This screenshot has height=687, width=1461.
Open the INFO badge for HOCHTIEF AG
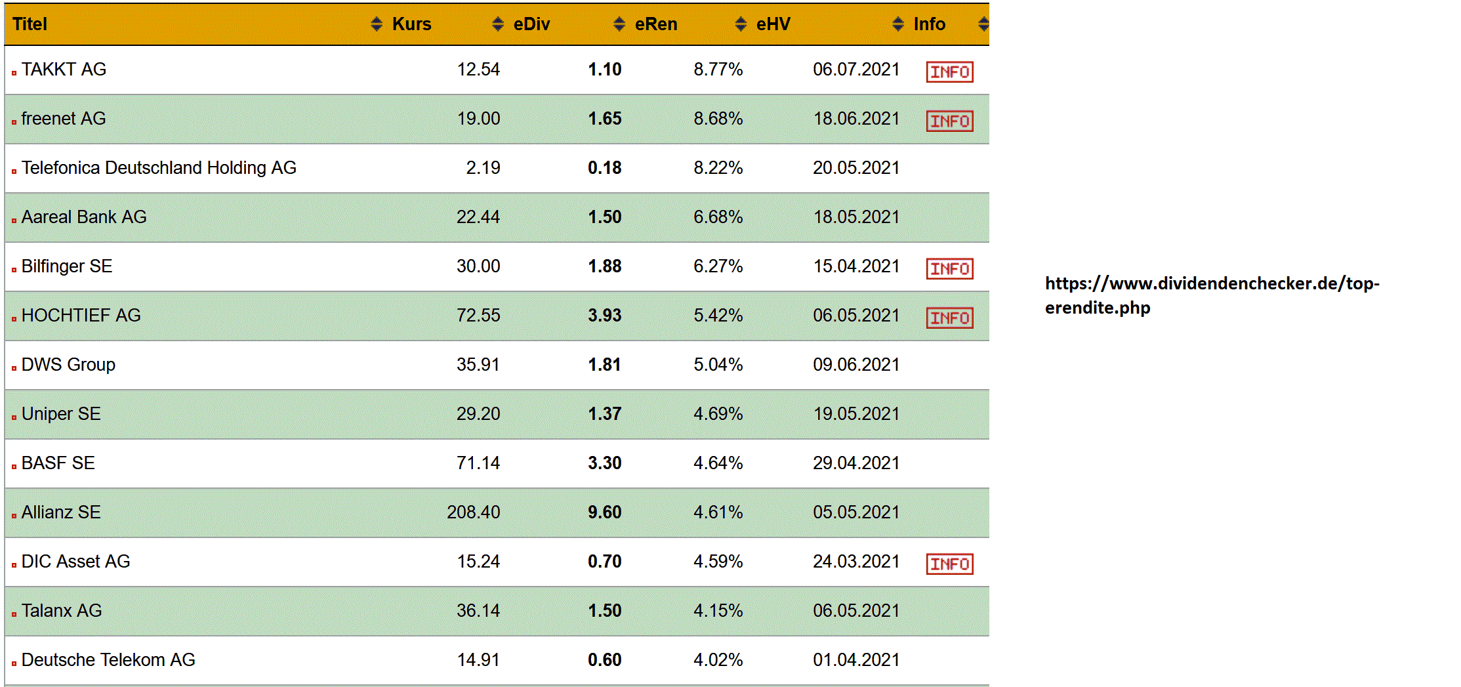tap(949, 318)
